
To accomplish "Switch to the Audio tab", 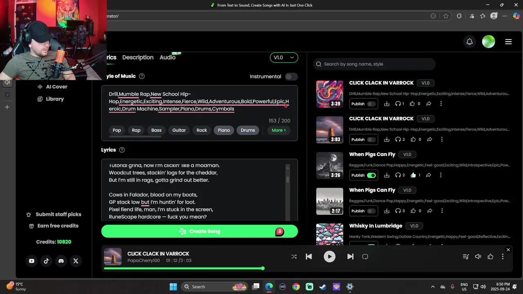I will click(x=168, y=58).
